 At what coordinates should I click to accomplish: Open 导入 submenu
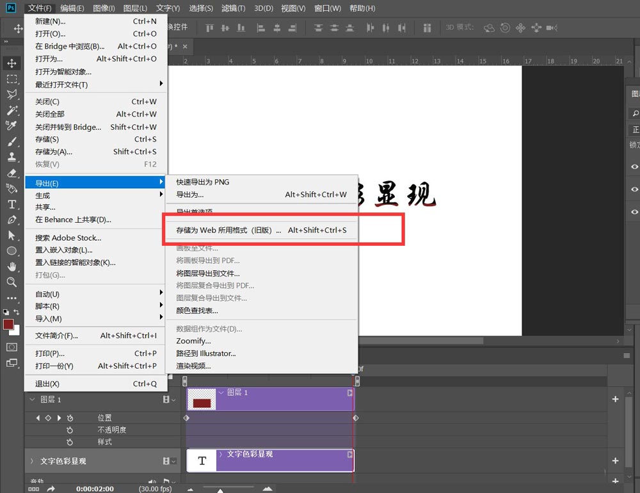pyautogui.click(x=96, y=319)
